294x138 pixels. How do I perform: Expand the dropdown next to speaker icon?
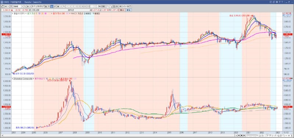click(30, 6)
